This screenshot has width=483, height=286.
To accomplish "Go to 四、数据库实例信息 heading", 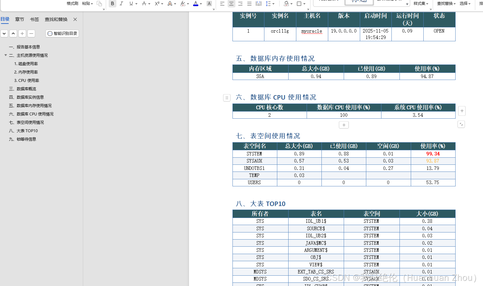I will [x=26, y=97].
